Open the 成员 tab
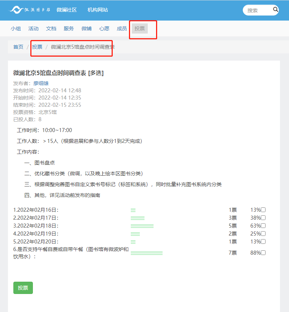The height and width of the screenshot is (312, 289). 122,28
